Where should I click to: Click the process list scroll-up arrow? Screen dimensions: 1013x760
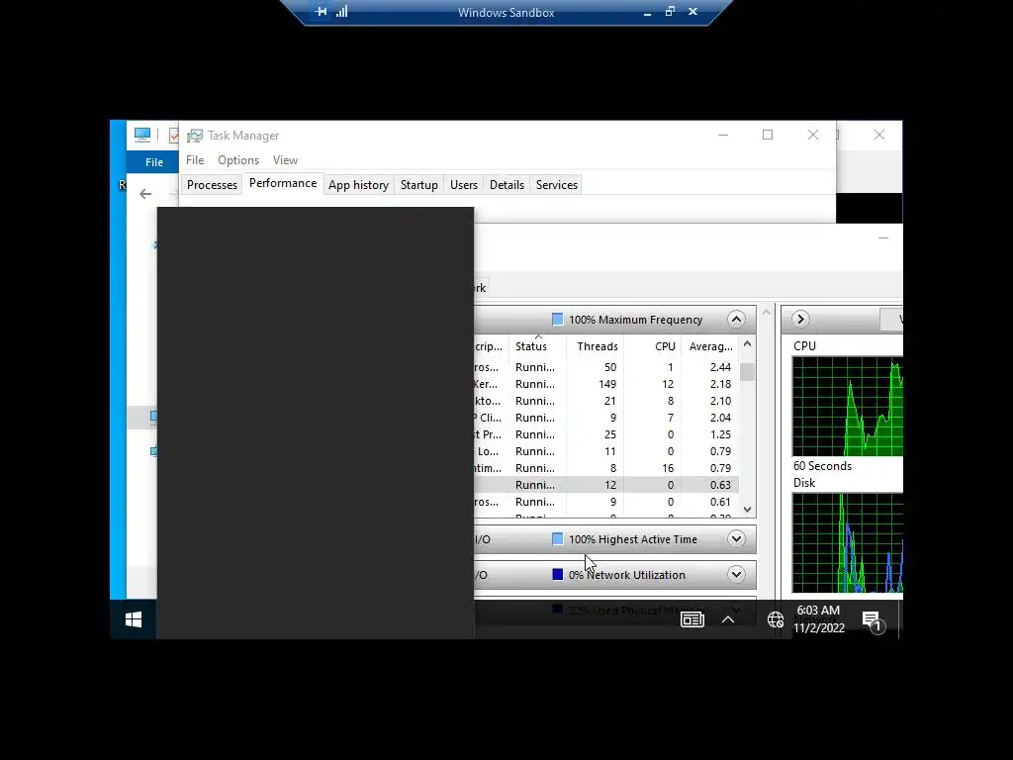748,343
